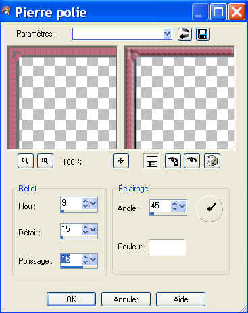Increase Détail using spinner up arrow

pyautogui.click(x=85, y=227)
